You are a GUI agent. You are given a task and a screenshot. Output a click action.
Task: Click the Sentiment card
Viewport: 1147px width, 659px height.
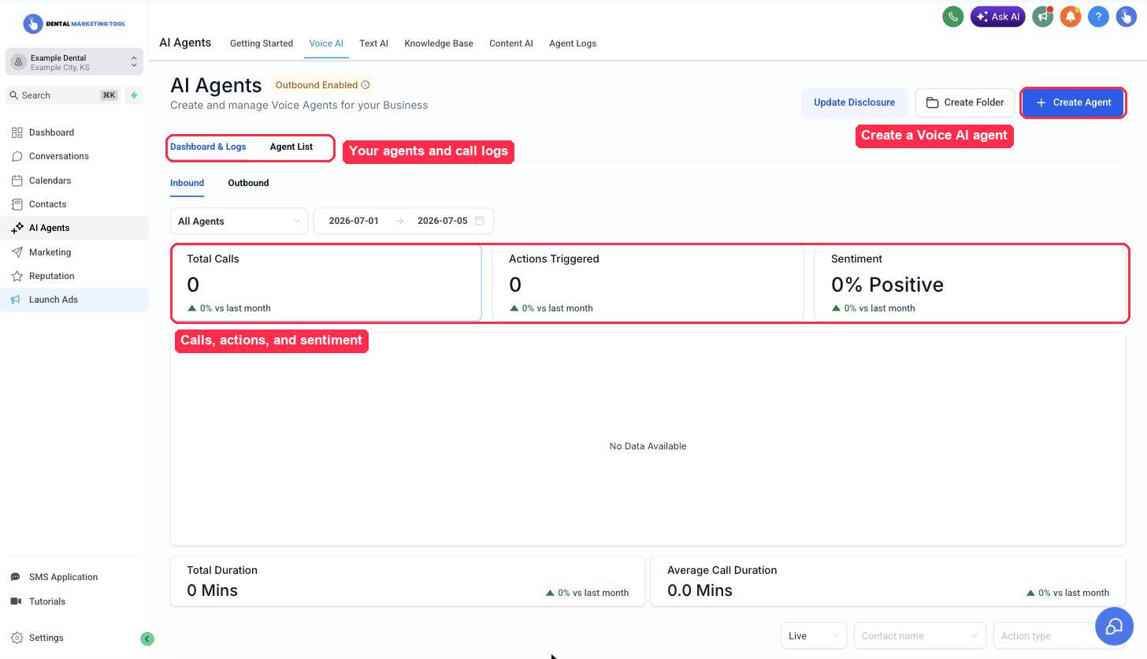point(971,283)
